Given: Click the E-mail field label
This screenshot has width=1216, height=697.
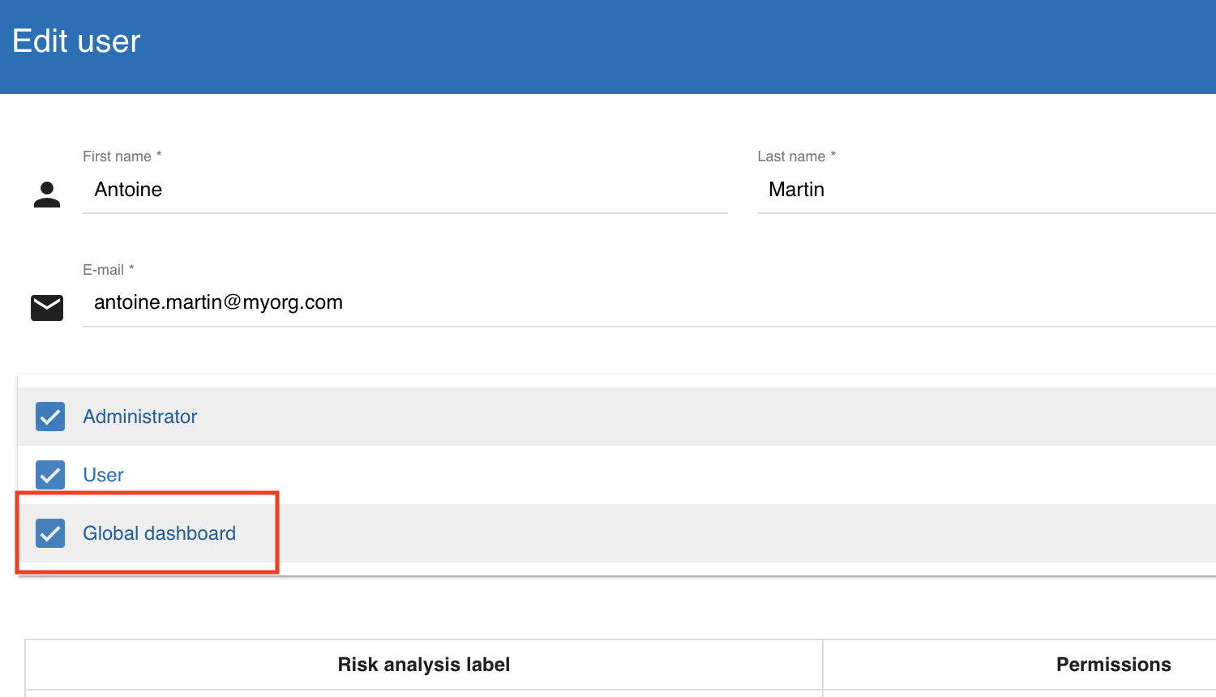Looking at the screenshot, I should (x=108, y=270).
